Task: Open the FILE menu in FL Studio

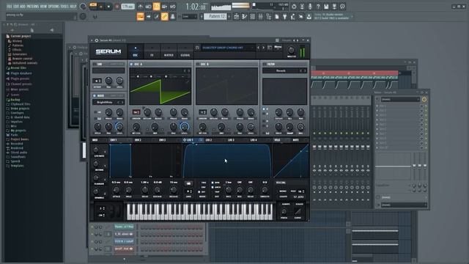Action: click(x=9, y=7)
